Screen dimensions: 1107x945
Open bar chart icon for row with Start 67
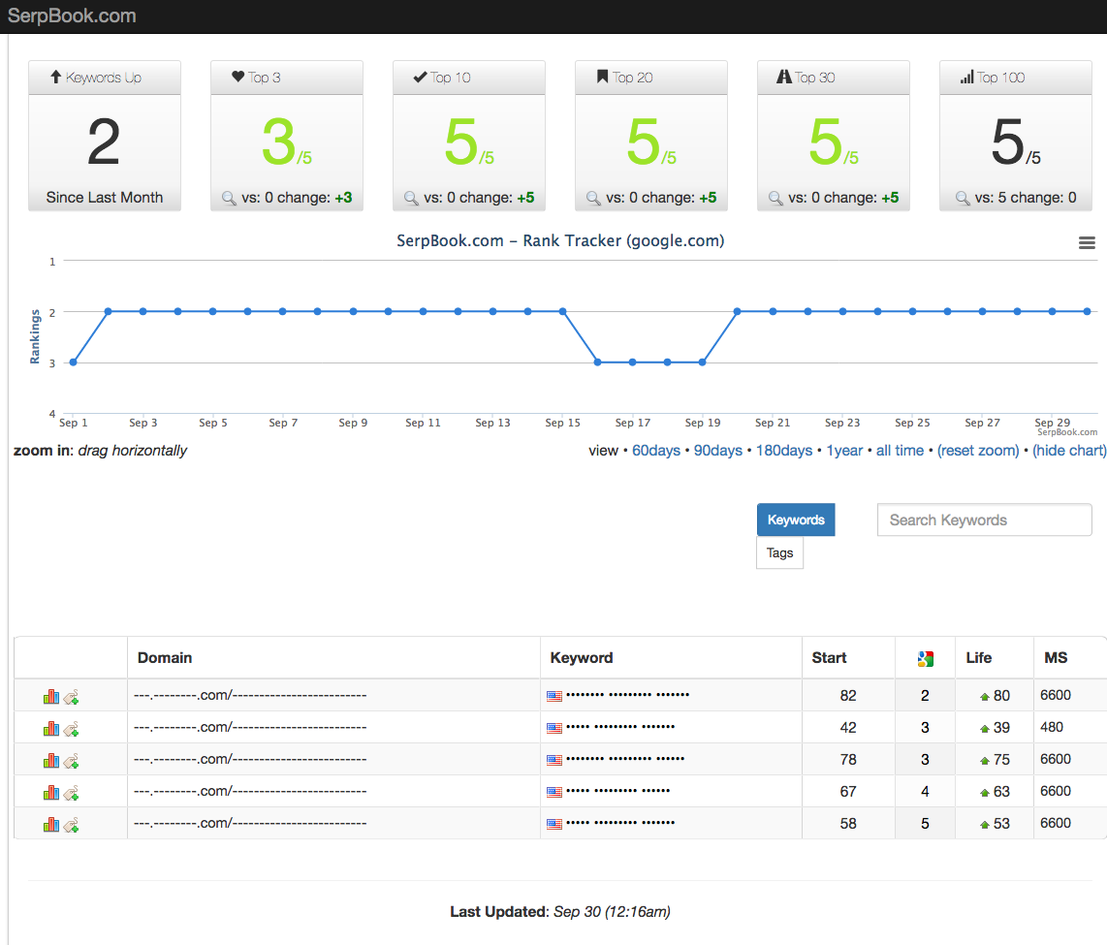50,793
